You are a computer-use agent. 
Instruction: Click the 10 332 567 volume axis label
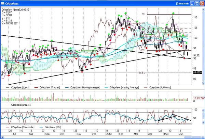pos(199,98)
